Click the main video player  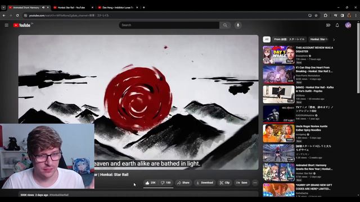click(x=138, y=102)
